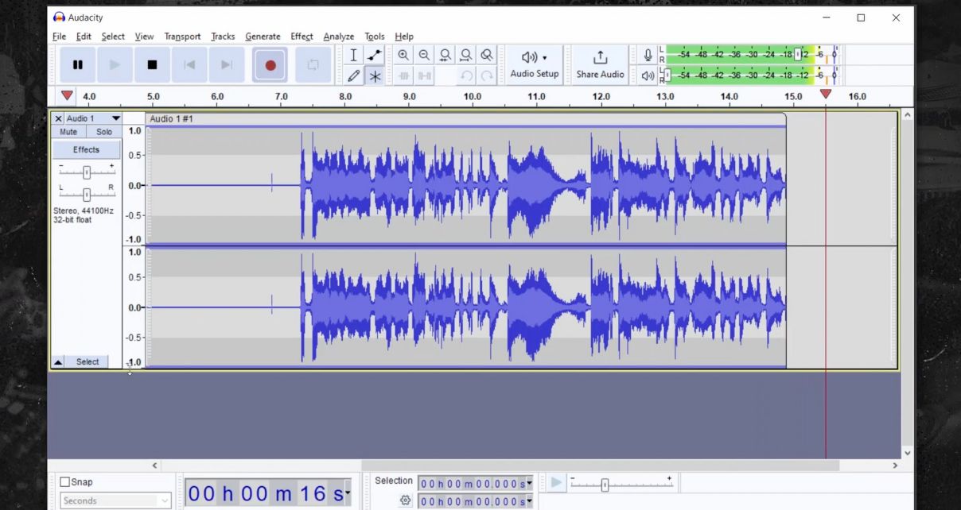Screen dimensions: 961x510
Task: Click the Zoom In magnifier icon
Action: point(404,55)
